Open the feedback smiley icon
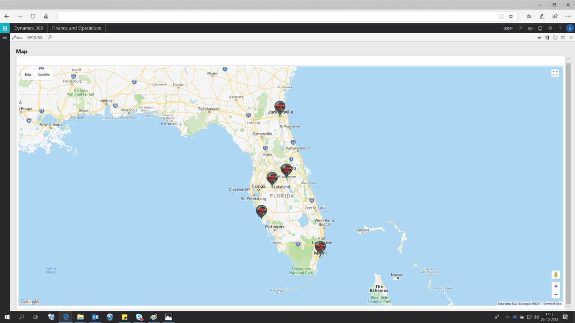 pos(540,28)
